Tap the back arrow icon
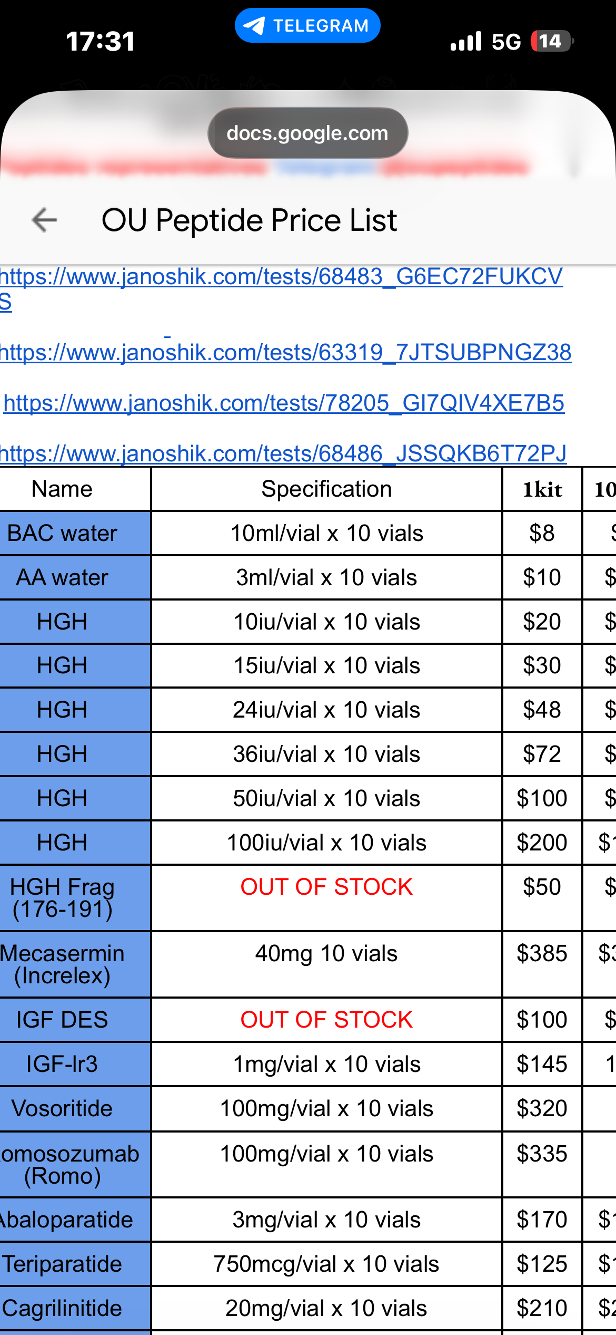This screenshot has width=616, height=1335. (45, 220)
